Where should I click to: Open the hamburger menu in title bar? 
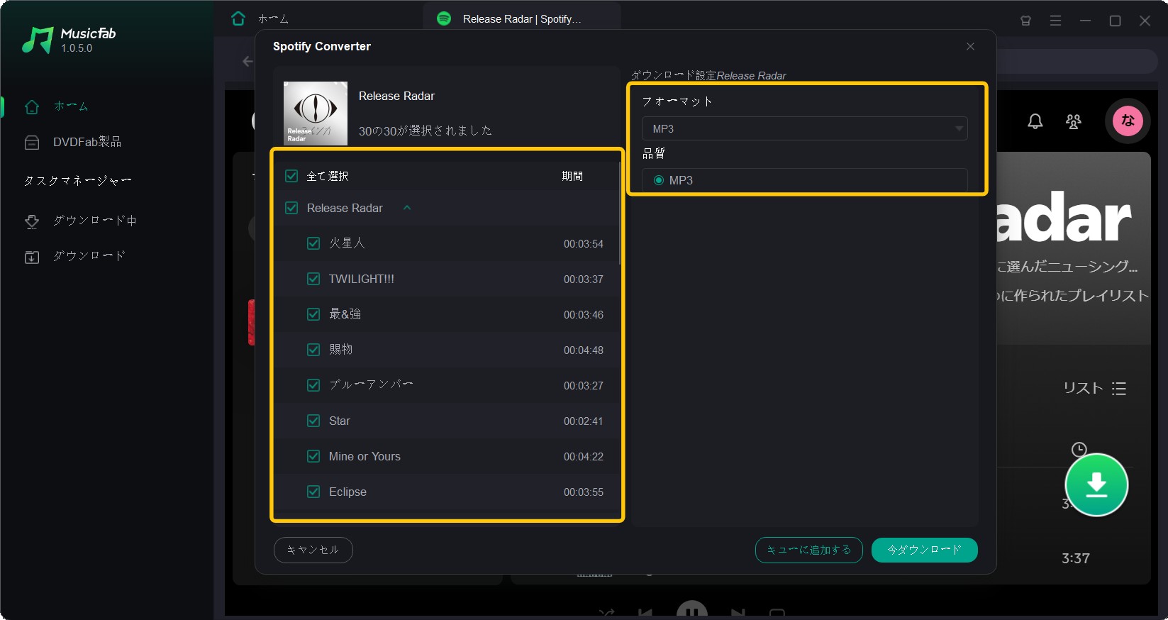click(x=1055, y=21)
